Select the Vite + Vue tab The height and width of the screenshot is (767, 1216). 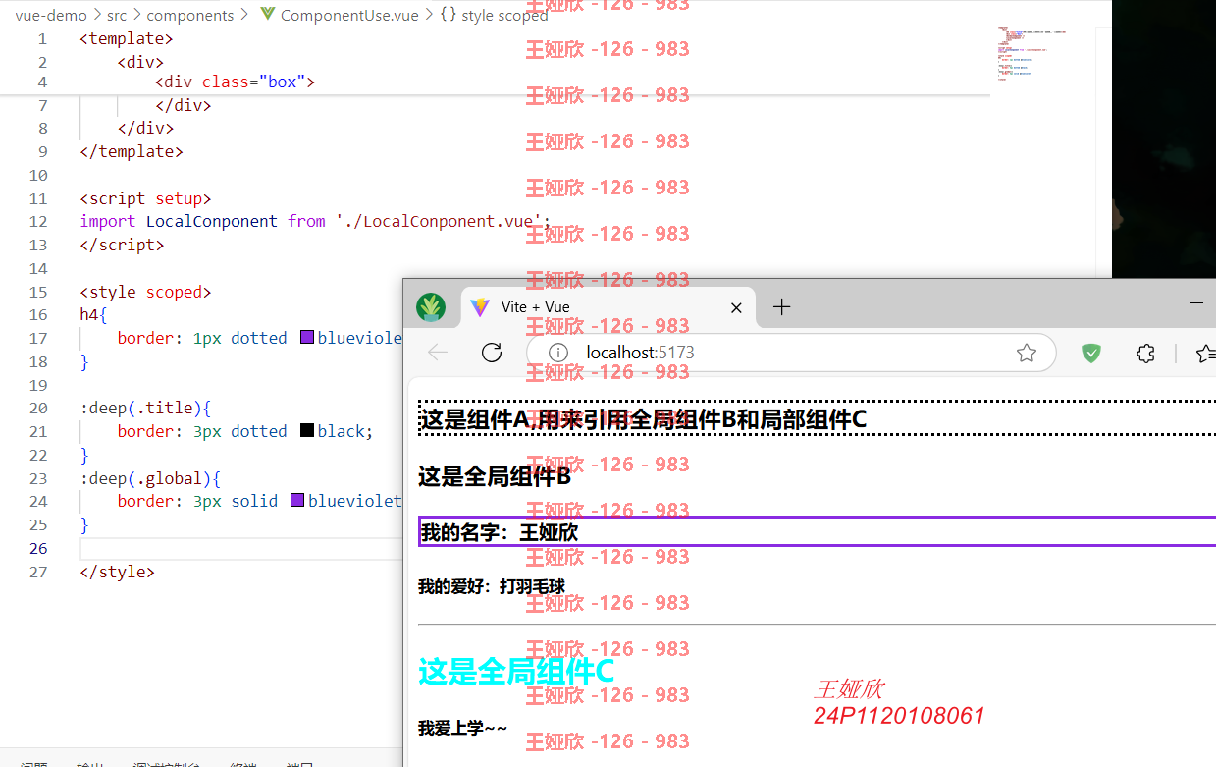tap(608, 307)
